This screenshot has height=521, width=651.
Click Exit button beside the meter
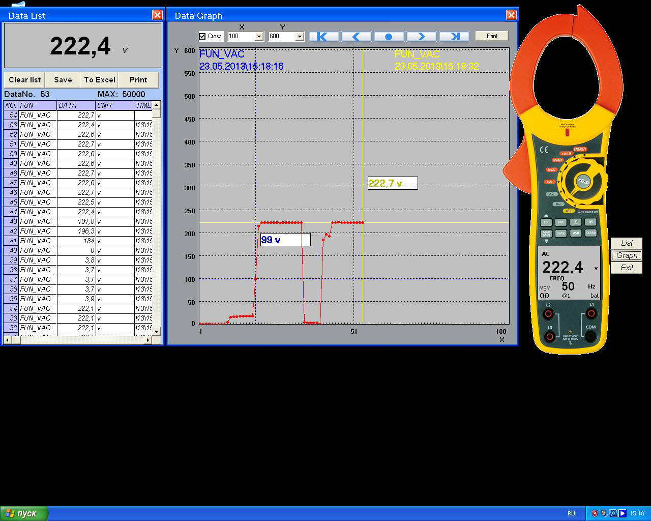click(x=627, y=268)
